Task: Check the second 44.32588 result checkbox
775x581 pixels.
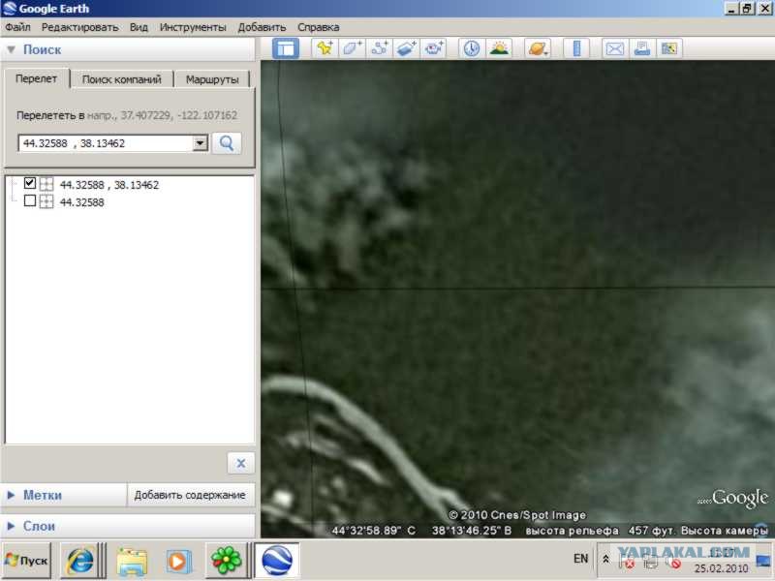Action: point(30,200)
